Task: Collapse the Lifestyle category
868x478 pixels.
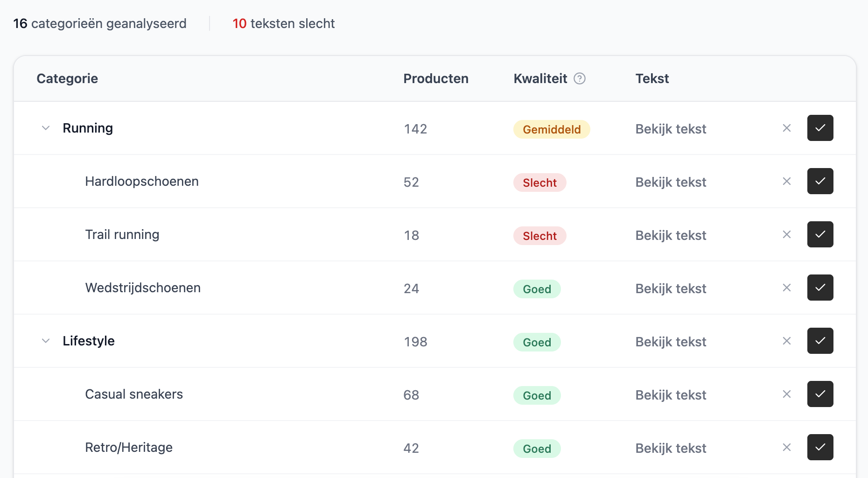Action: [46, 341]
